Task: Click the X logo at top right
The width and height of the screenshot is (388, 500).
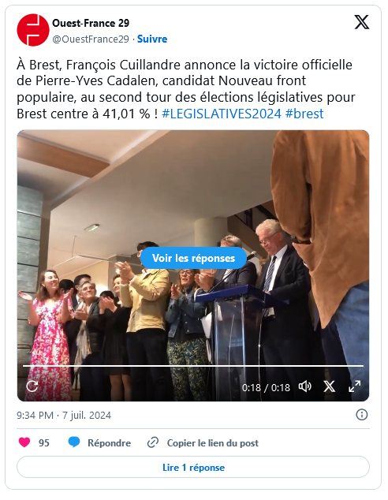Action: 362,22
